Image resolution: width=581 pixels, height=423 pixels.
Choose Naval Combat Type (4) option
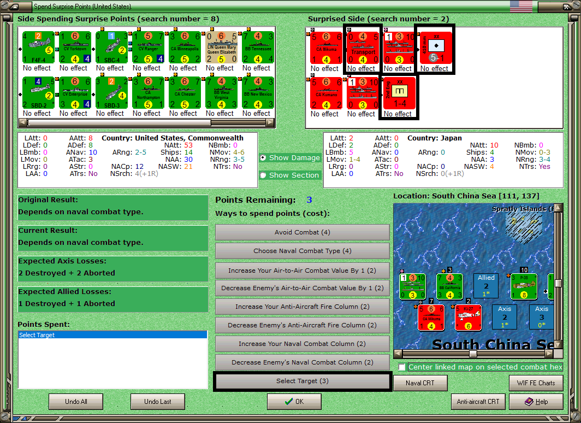[303, 251]
